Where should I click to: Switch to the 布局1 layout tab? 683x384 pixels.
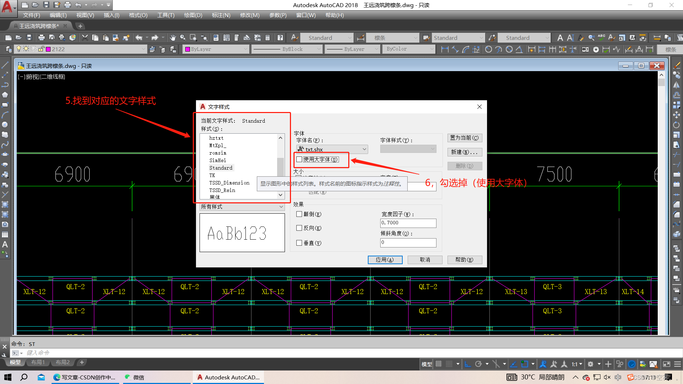pyautogui.click(x=38, y=362)
